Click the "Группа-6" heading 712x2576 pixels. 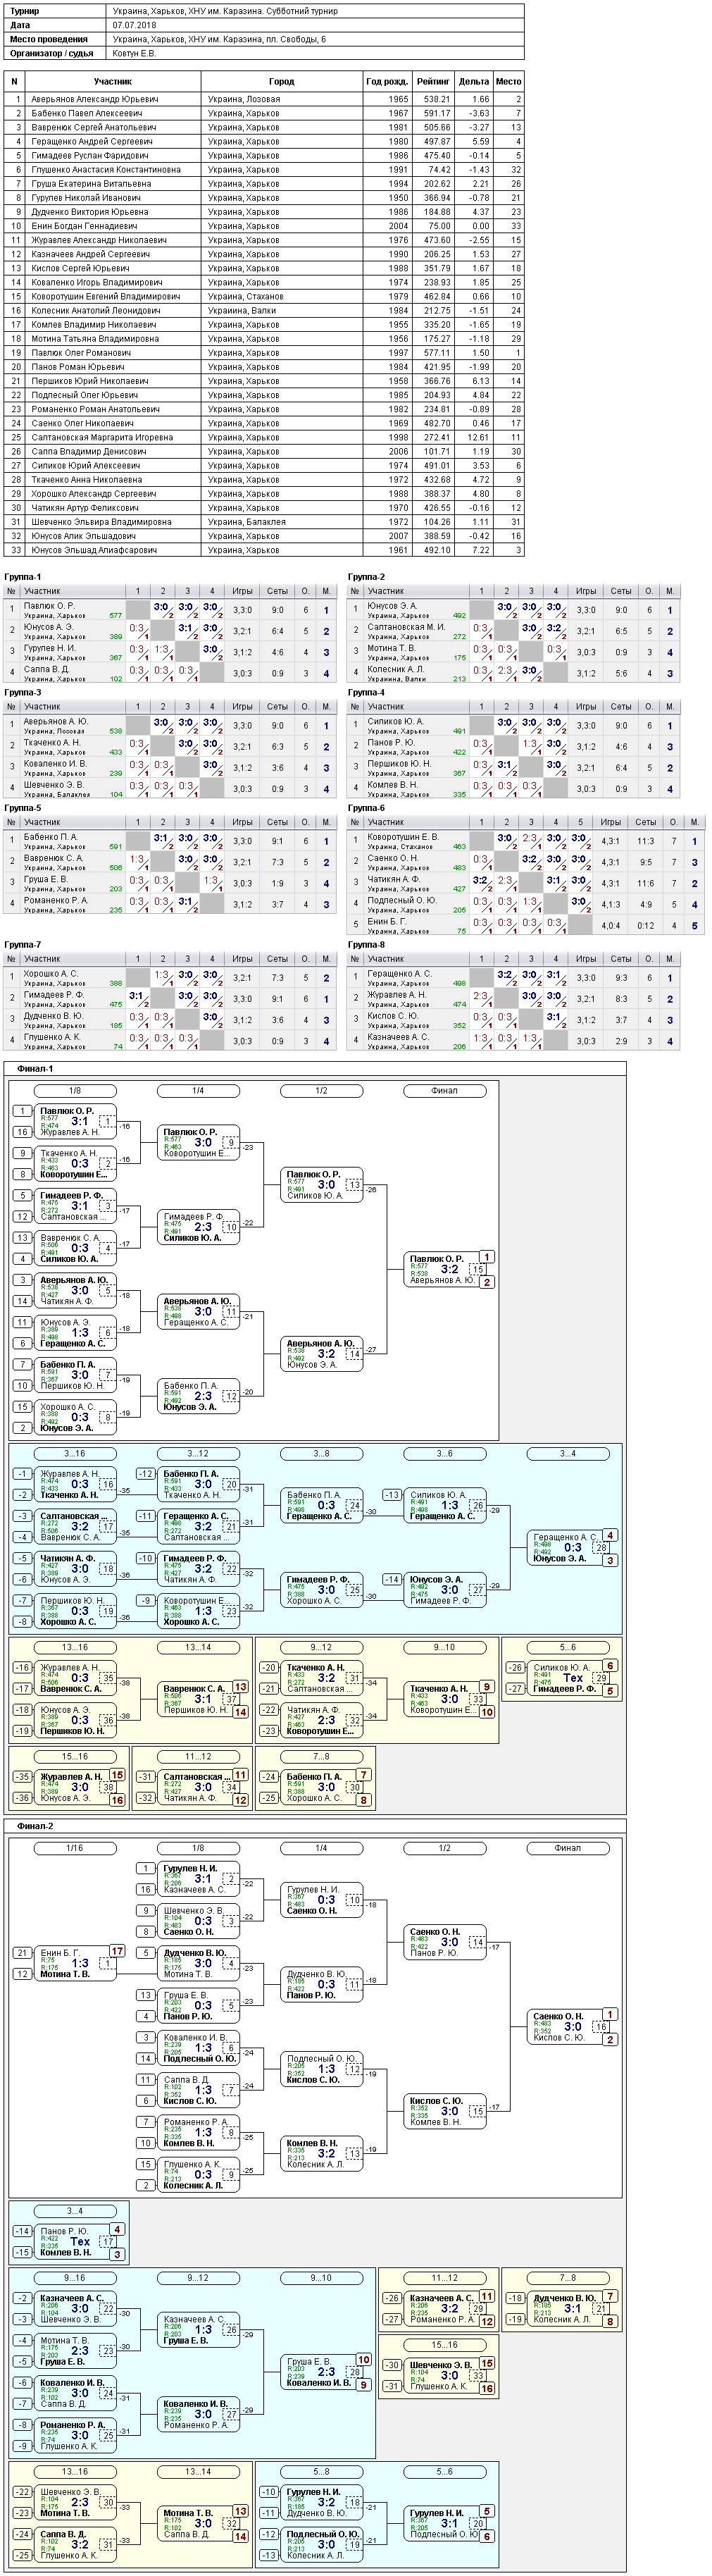[x=367, y=808]
